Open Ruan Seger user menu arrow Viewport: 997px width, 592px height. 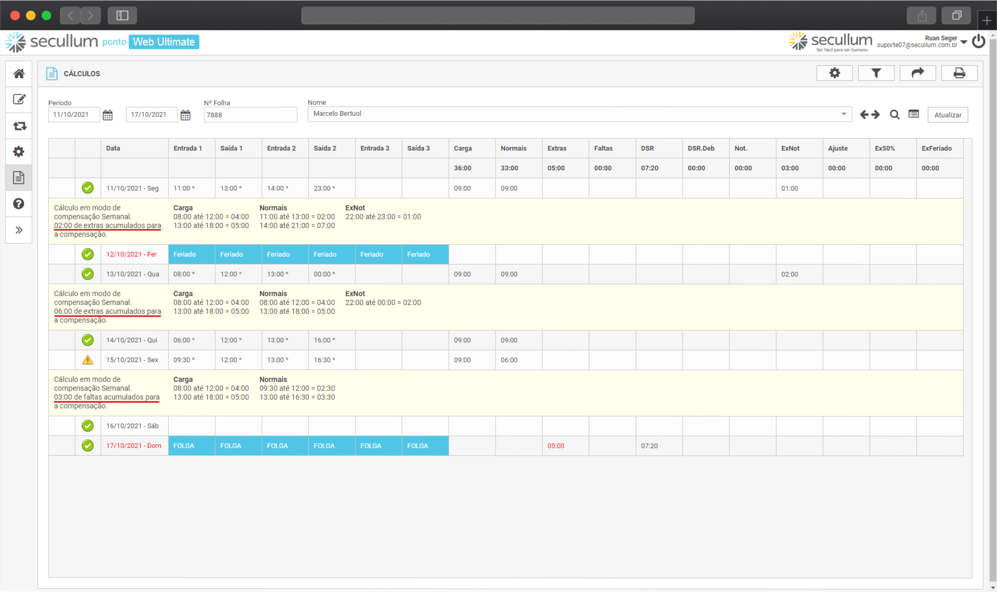(964, 42)
